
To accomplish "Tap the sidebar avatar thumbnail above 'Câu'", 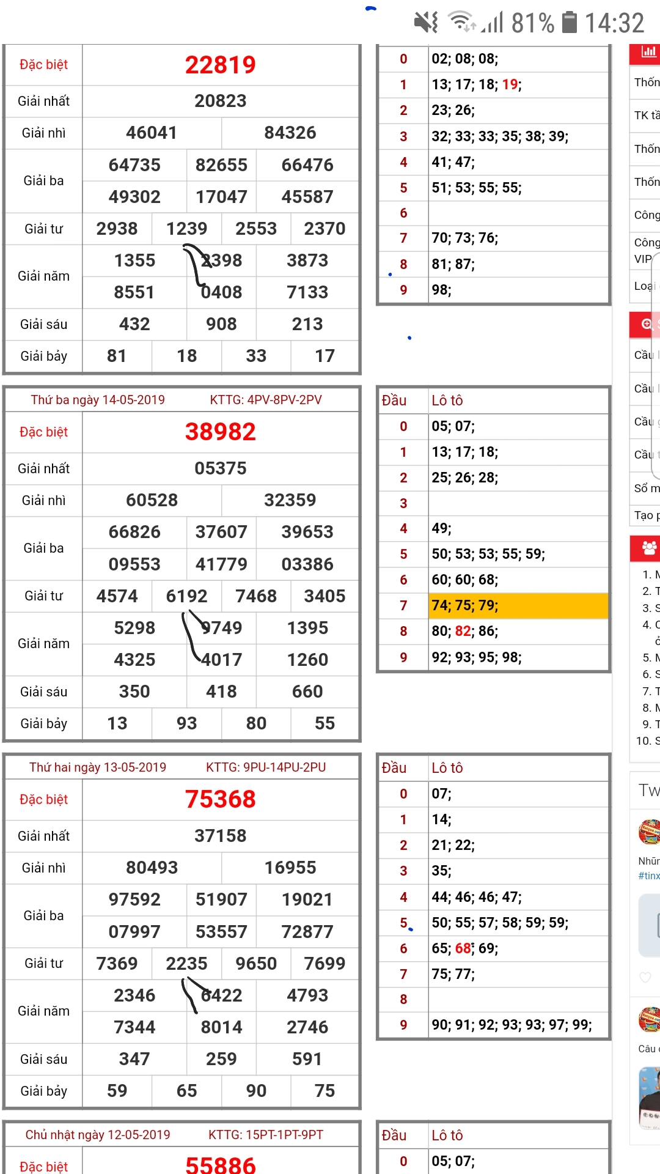I will tap(649, 1019).
